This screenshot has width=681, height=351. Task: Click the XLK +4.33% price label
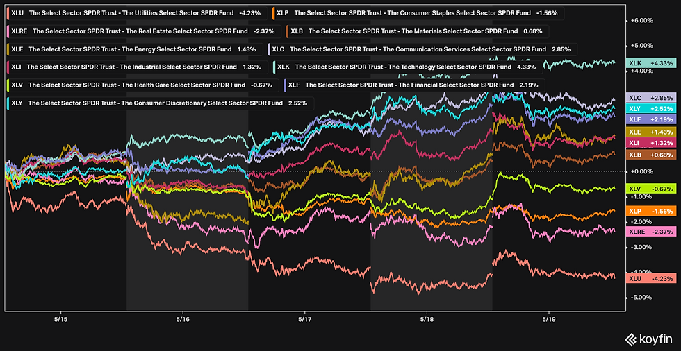click(x=651, y=63)
